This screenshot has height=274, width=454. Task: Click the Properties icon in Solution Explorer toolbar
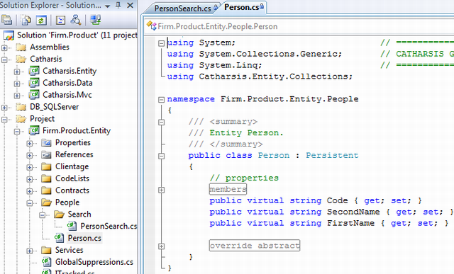[6, 21]
